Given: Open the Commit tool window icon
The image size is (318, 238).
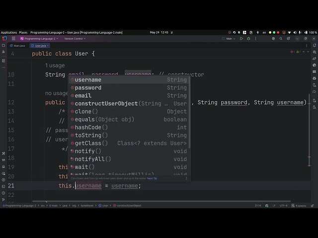Looking at the screenshot, I should click(3, 52).
